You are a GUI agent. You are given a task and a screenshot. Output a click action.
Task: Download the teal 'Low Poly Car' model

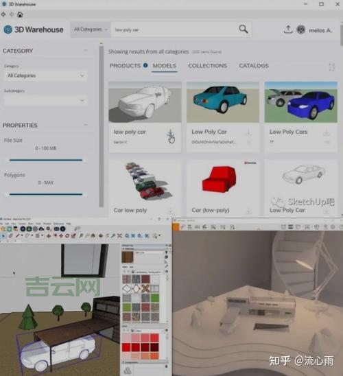[x=248, y=133]
